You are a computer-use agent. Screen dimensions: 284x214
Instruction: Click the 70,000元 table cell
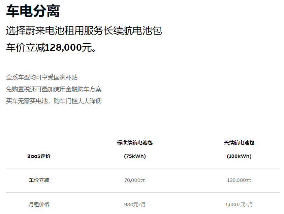tap(135, 180)
